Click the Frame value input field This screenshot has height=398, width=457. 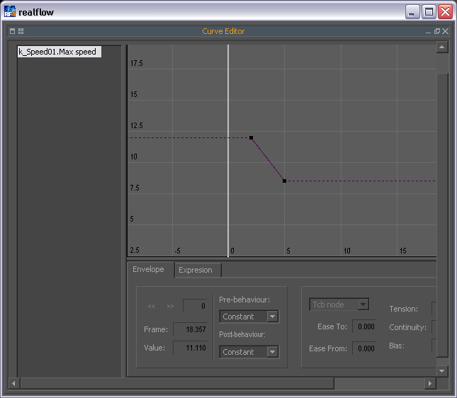(191, 329)
